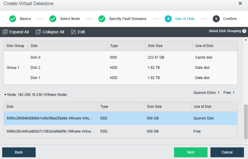This screenshot has height=159, width=248.
Task: Click the Next button
Action: (x=191, y=152)
